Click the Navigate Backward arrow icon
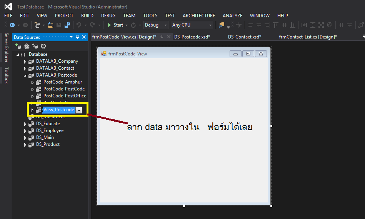 tap(12, 25)
